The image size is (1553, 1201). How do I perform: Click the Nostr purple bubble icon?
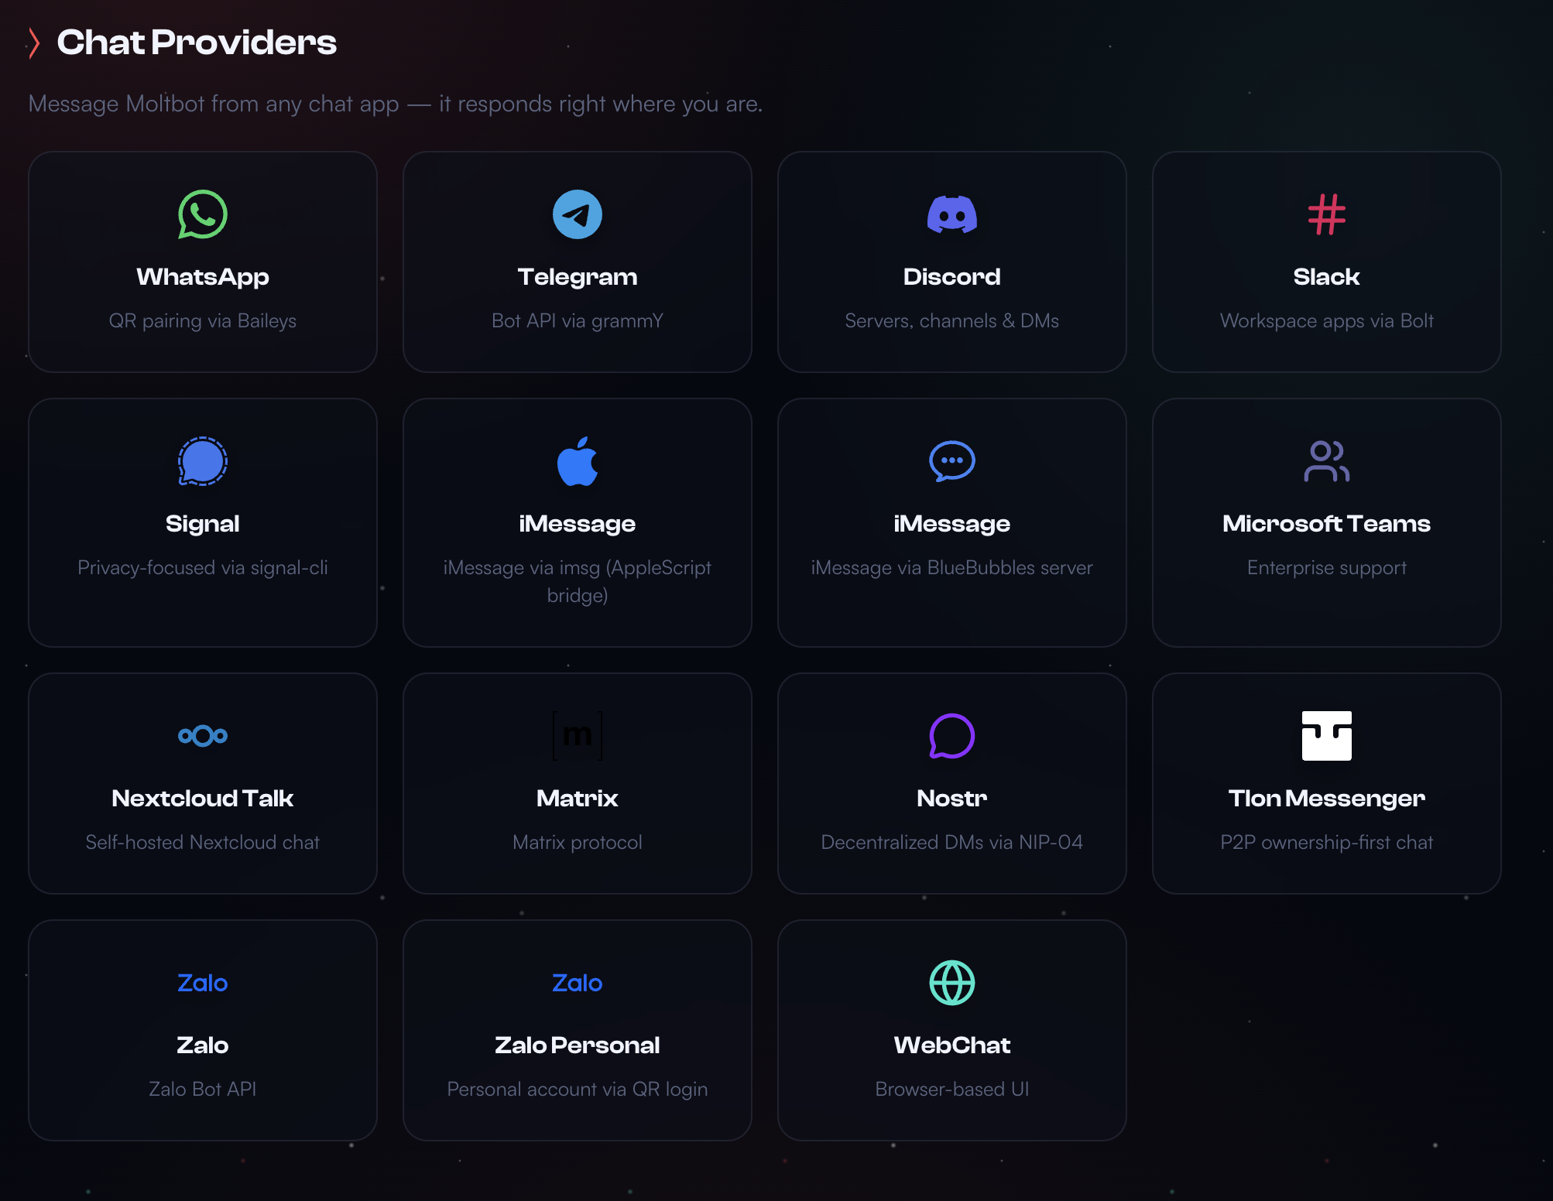tap(952, 735)
